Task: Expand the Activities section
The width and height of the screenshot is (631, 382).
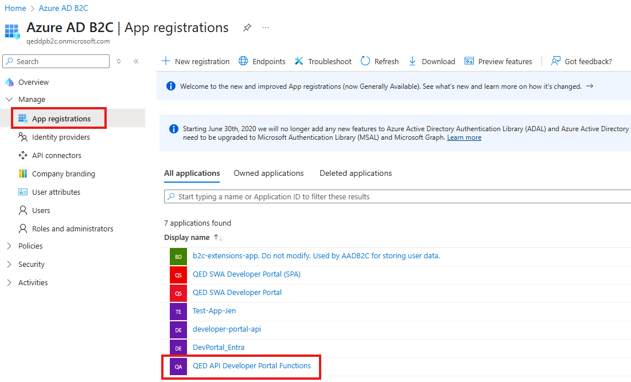Action: pyautogui.click(x=9, y=283)
